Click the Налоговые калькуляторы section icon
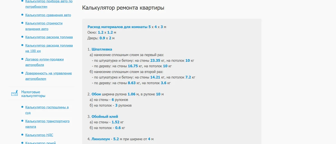 click(15, 94)
